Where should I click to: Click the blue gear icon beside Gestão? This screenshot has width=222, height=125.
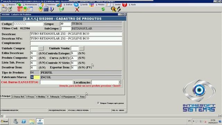76,5
